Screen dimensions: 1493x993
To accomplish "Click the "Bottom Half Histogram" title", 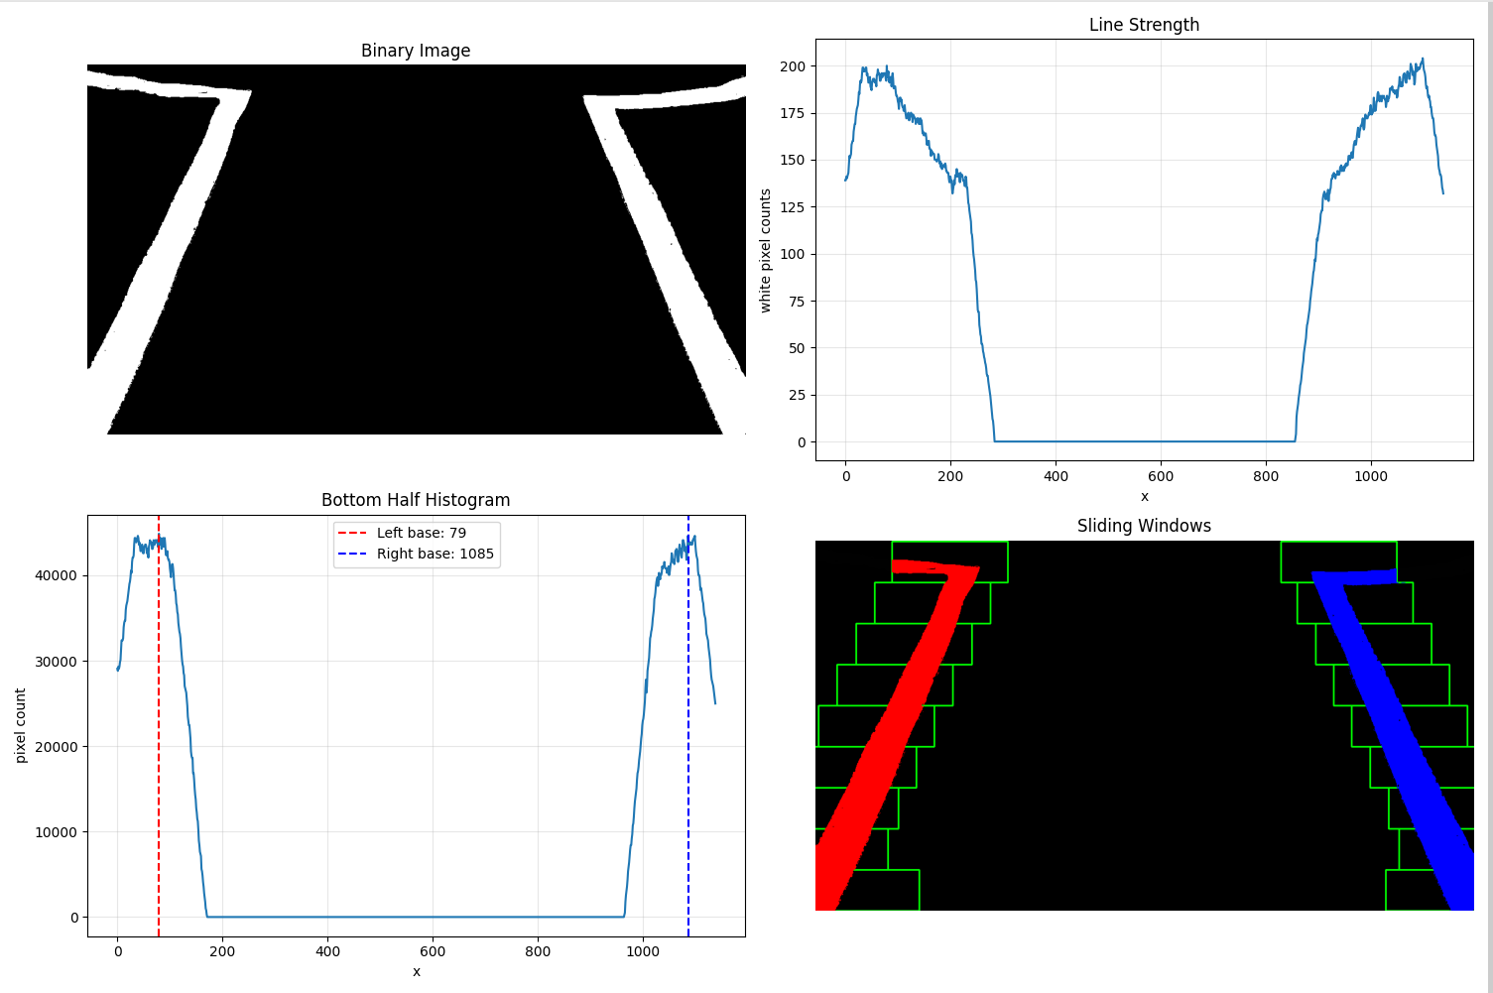I will [416, 500].
